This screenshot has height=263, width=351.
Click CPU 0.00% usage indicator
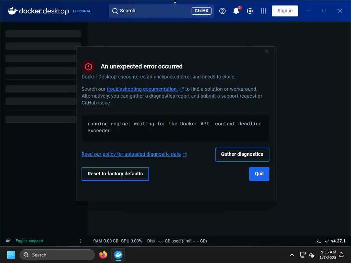pos(131,241)
